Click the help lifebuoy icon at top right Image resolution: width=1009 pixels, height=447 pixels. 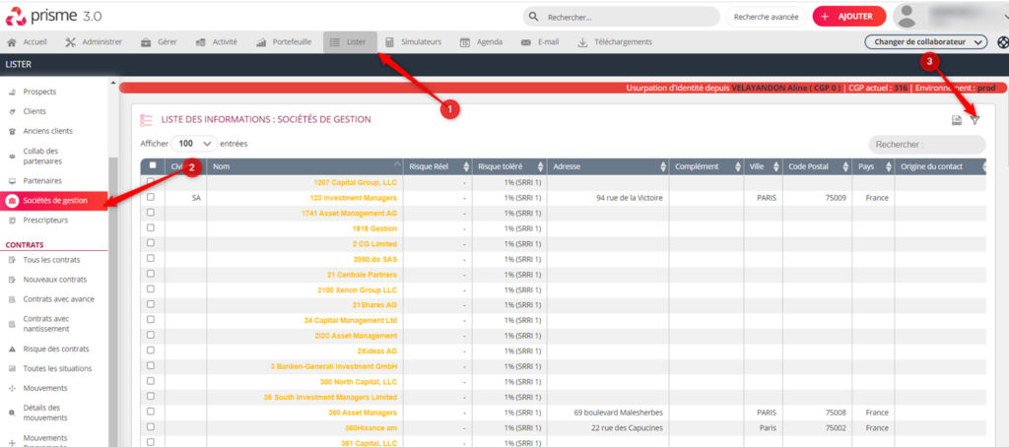pos(1003,42)
